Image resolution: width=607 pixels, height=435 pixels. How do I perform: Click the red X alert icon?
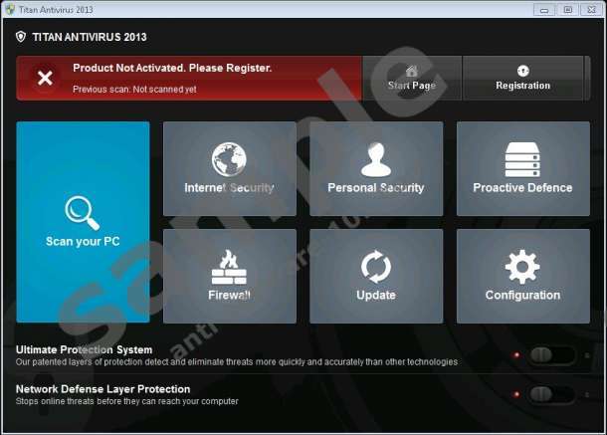click(45, 78)
